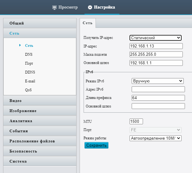
Task: Expand the Система section
Action: (x=40, y=161)
